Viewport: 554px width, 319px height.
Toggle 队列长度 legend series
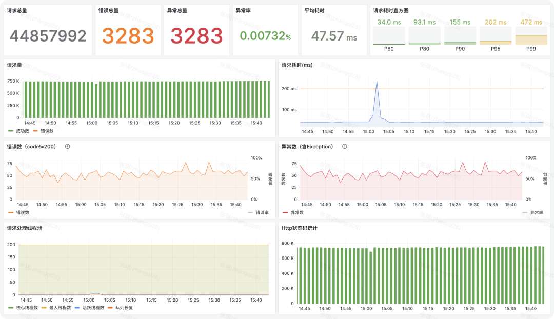[121, 308]
